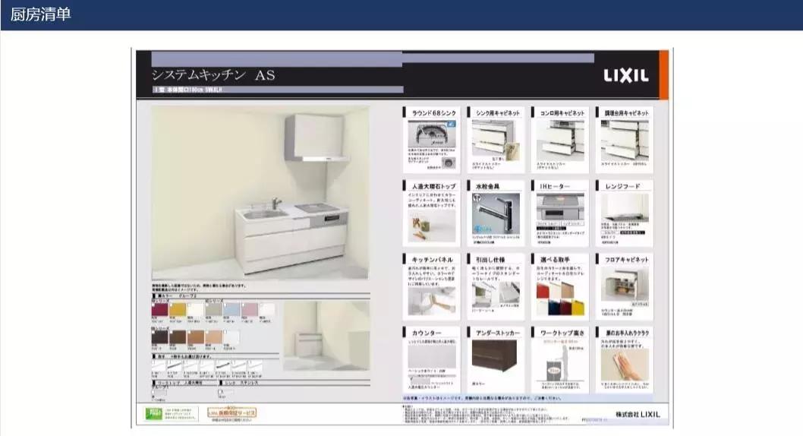Click the green eco badge at bottom left
Image resolution: width=803 pixels, height=436 pixels.
pyautogui.click(x=153, y=414)
